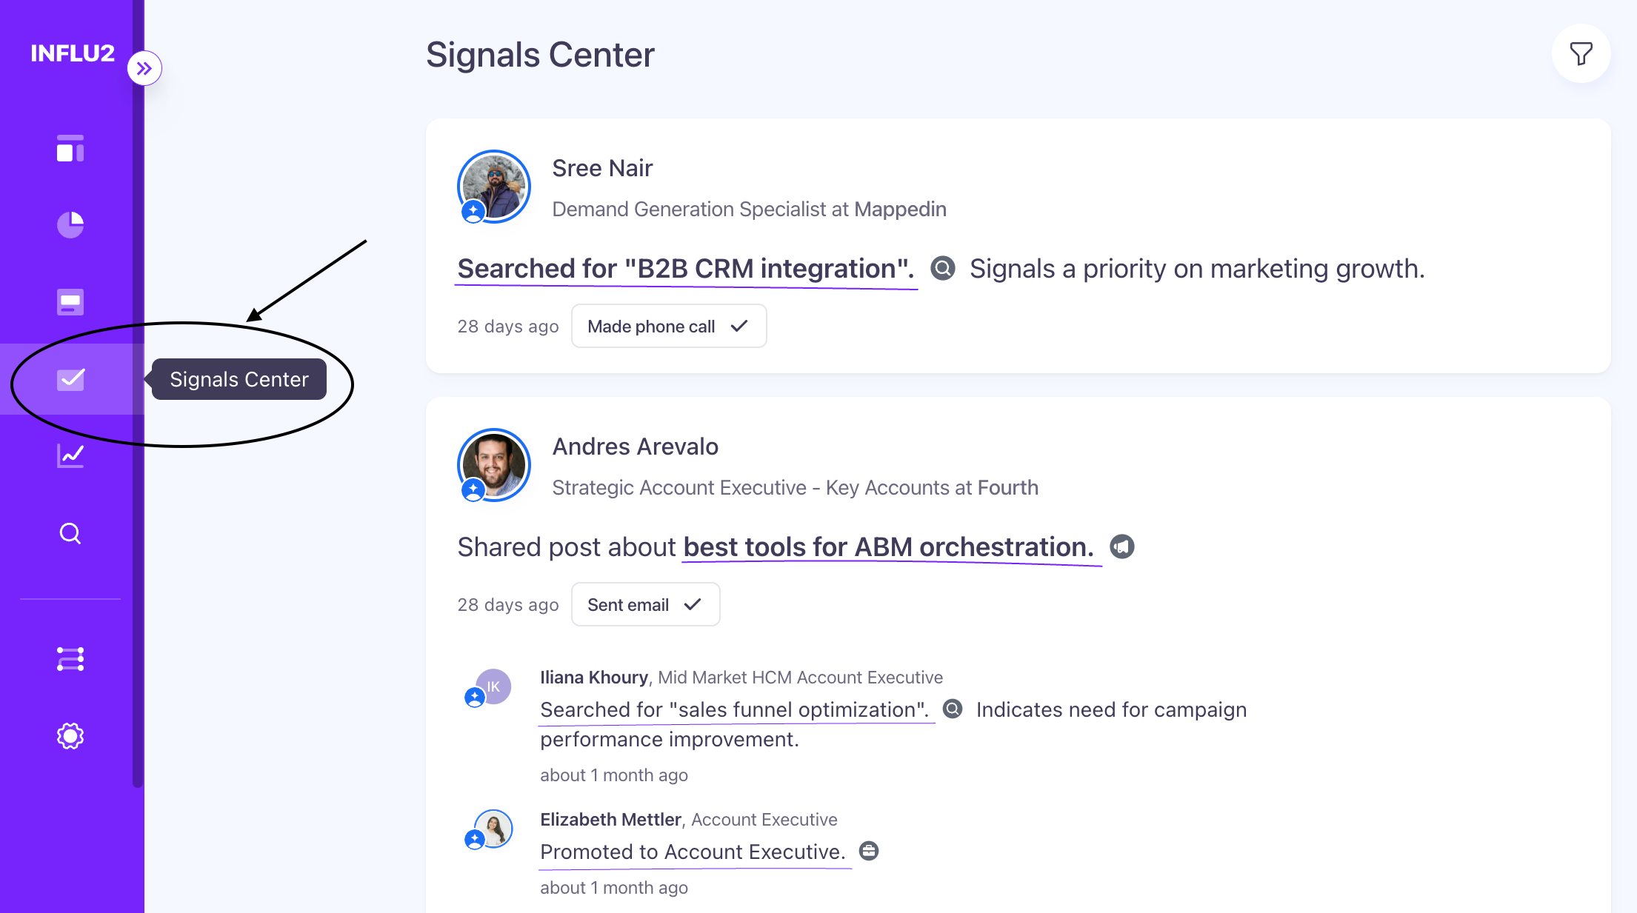Open the performance line chart icon
Viewport: 1637px width, 913px height.
coord(70,456)
